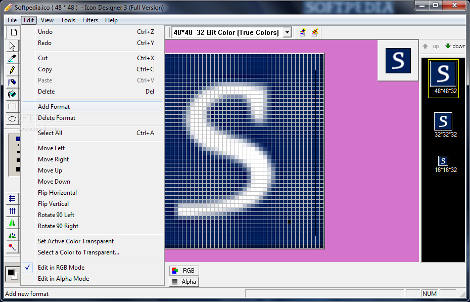Select the rectangle shape tool
Viewport: 470px width, 302px height.
(12, 106)
